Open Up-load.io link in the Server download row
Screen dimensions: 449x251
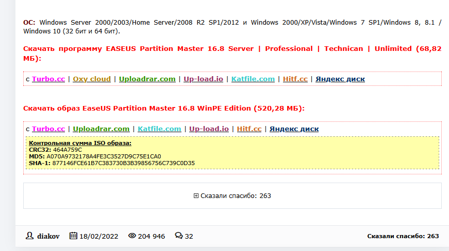coord(203,79)
